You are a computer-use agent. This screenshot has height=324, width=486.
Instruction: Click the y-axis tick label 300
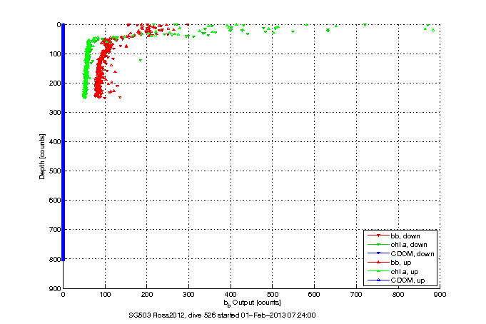tap(55, 112)
